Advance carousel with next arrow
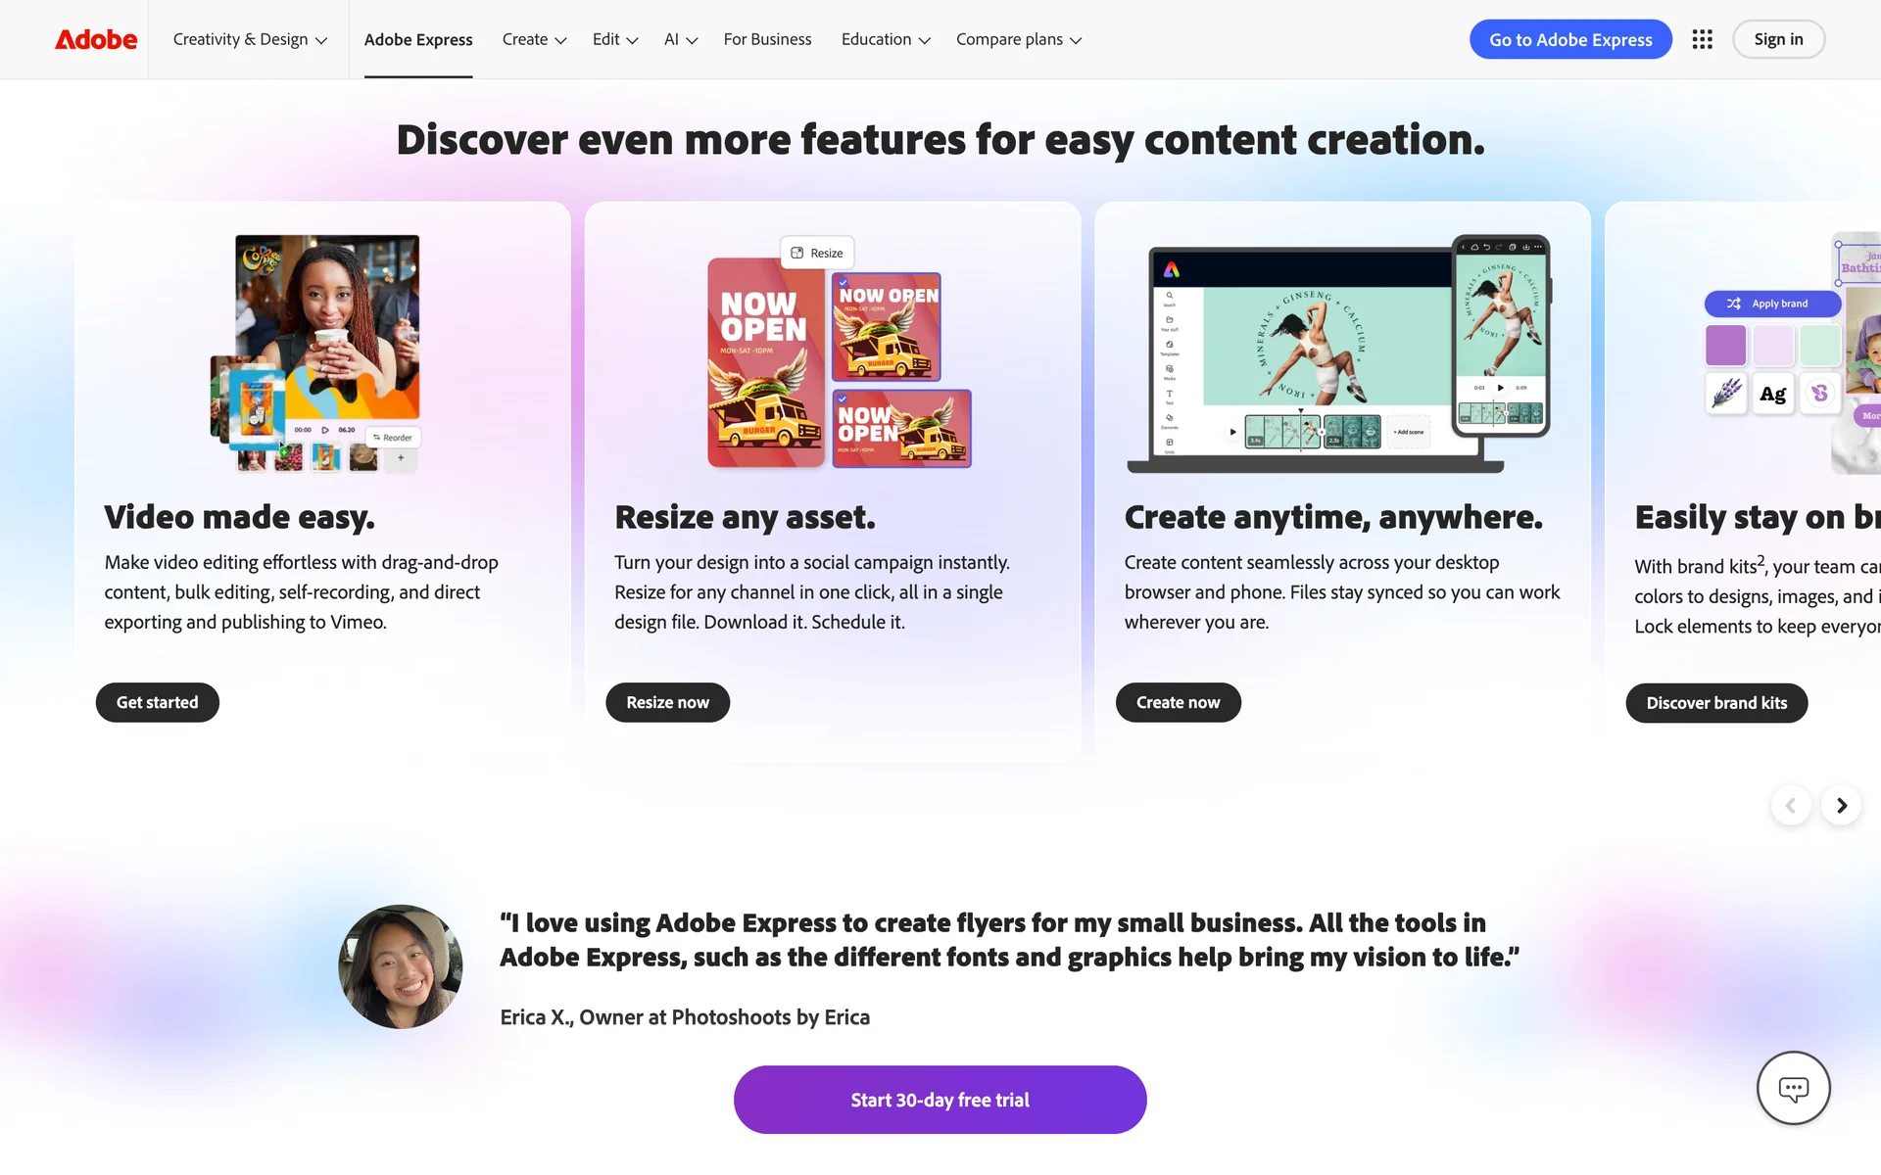The height and width of the screenshot is (1175, 1881). point(1841,806)
